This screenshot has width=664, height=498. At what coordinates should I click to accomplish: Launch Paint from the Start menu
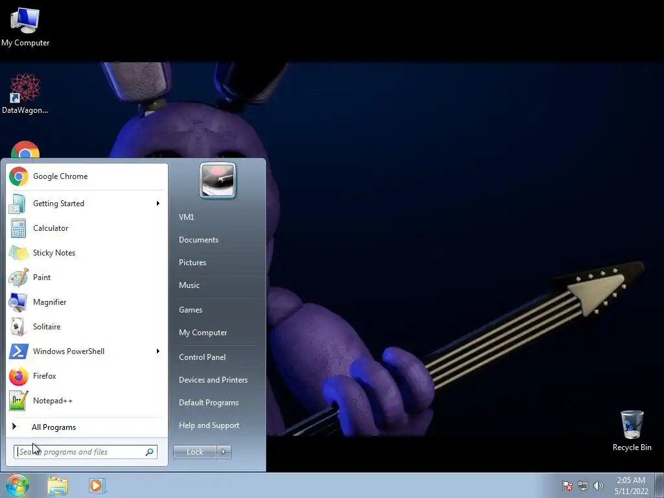[x=86, y=278]
